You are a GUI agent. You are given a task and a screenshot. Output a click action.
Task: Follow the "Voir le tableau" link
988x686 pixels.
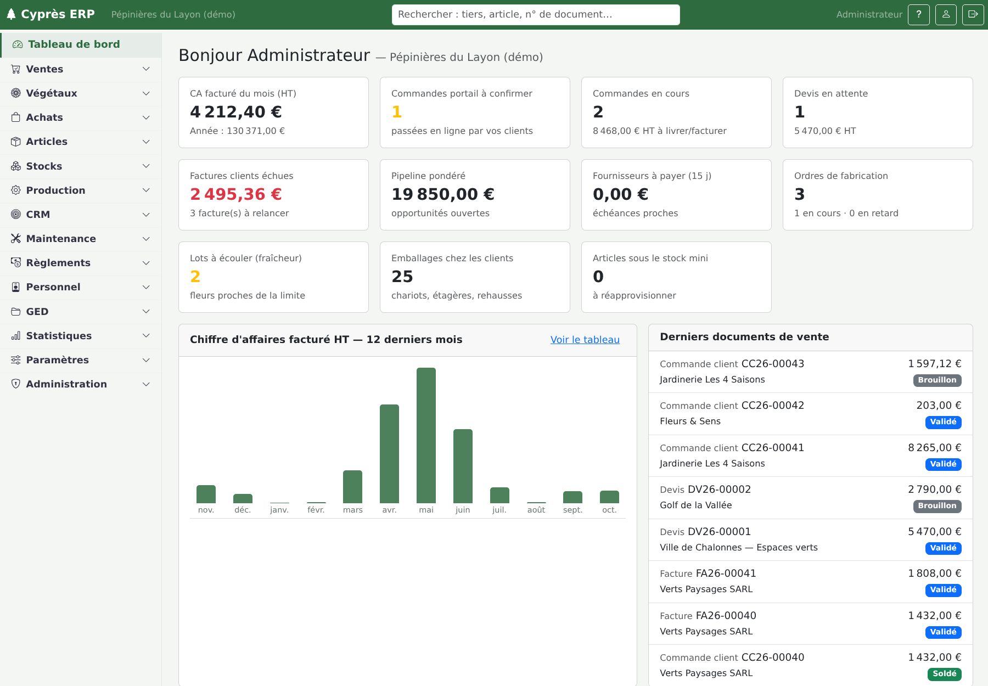tap(585, 340)
